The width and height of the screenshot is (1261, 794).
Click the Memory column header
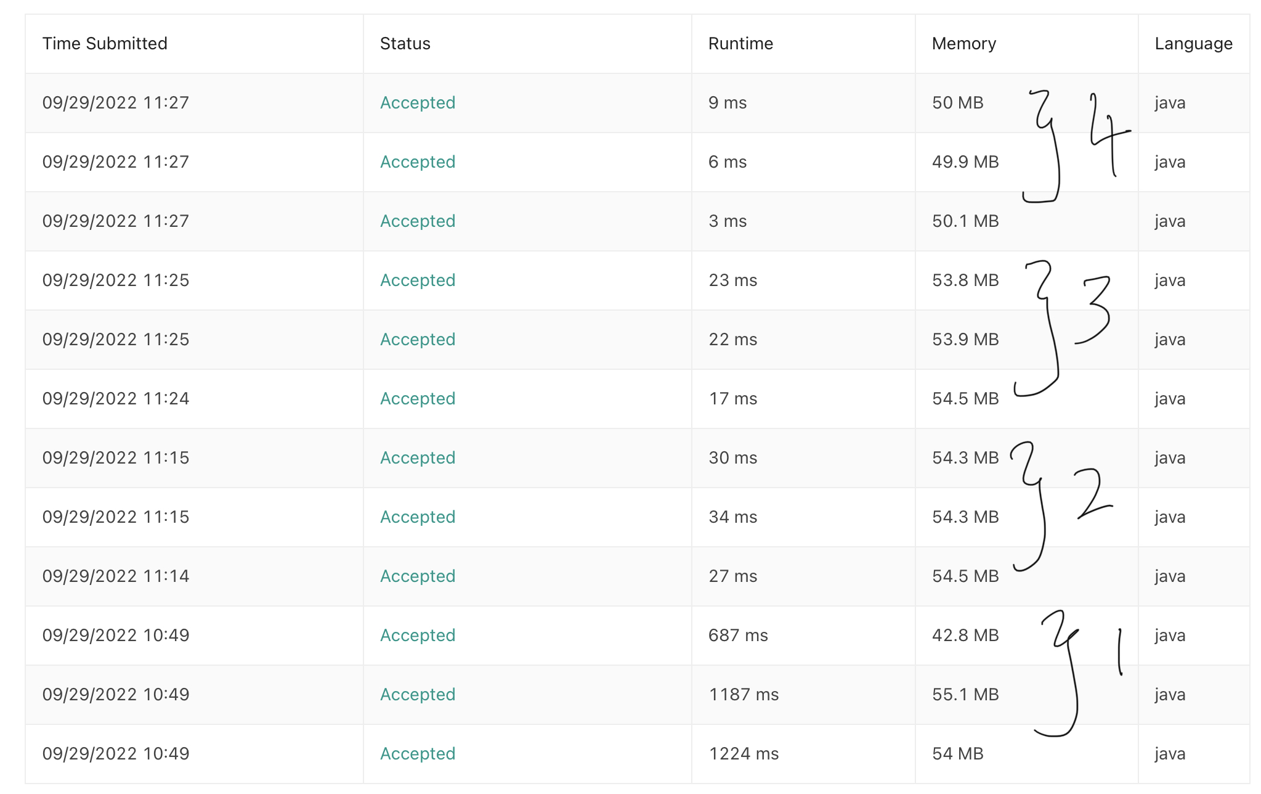963,44
